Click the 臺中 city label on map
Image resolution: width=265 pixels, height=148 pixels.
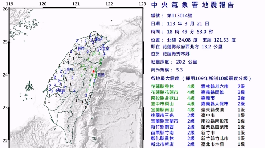70,69
